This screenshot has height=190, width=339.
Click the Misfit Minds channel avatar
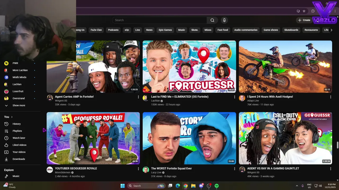pos(6,77)
